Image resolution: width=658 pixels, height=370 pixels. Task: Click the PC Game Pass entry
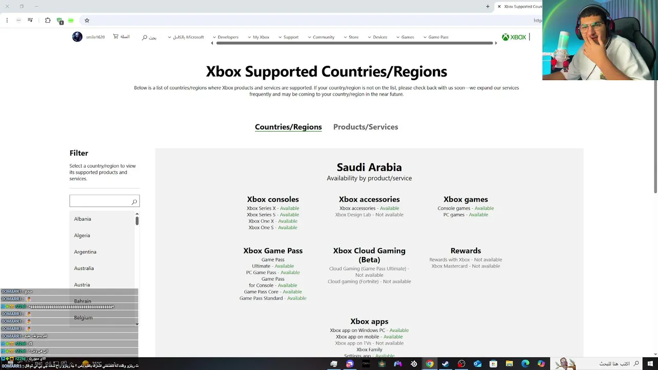pos(273,272)
